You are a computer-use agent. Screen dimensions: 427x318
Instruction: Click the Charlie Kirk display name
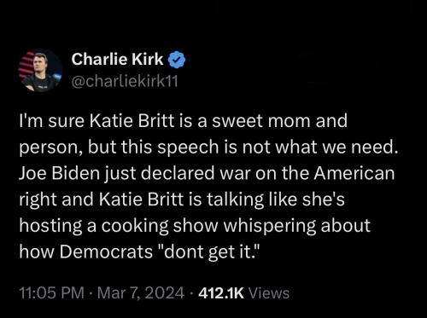[x=117, y=59]
